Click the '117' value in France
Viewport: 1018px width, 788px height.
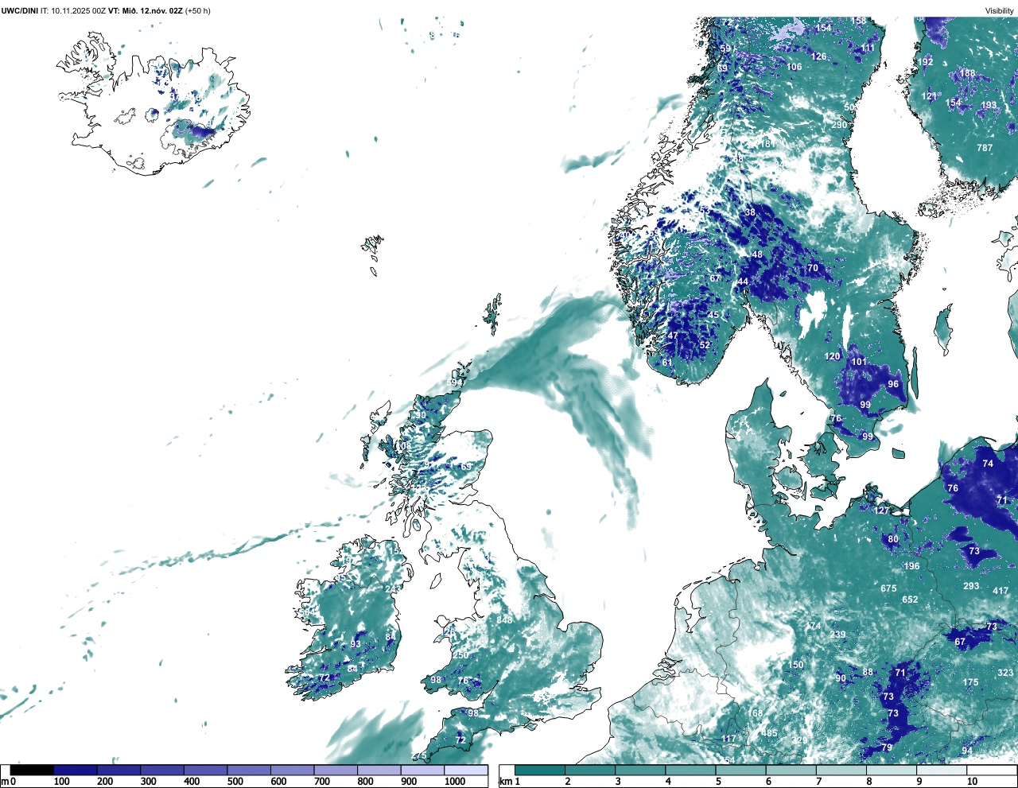click(729, 739)
